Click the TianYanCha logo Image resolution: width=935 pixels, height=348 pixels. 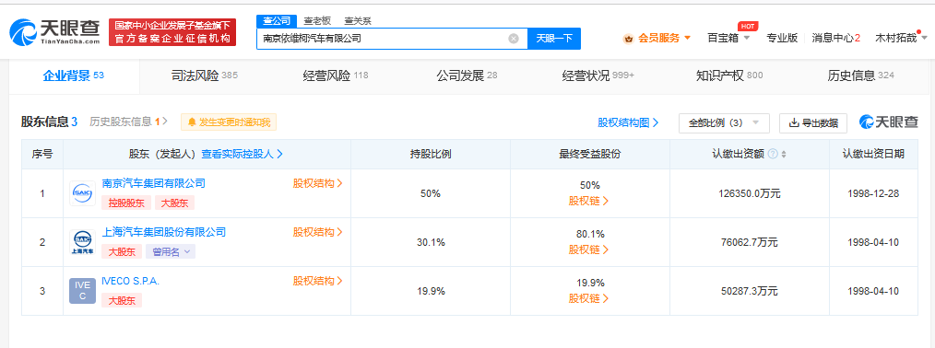point(54,32)
